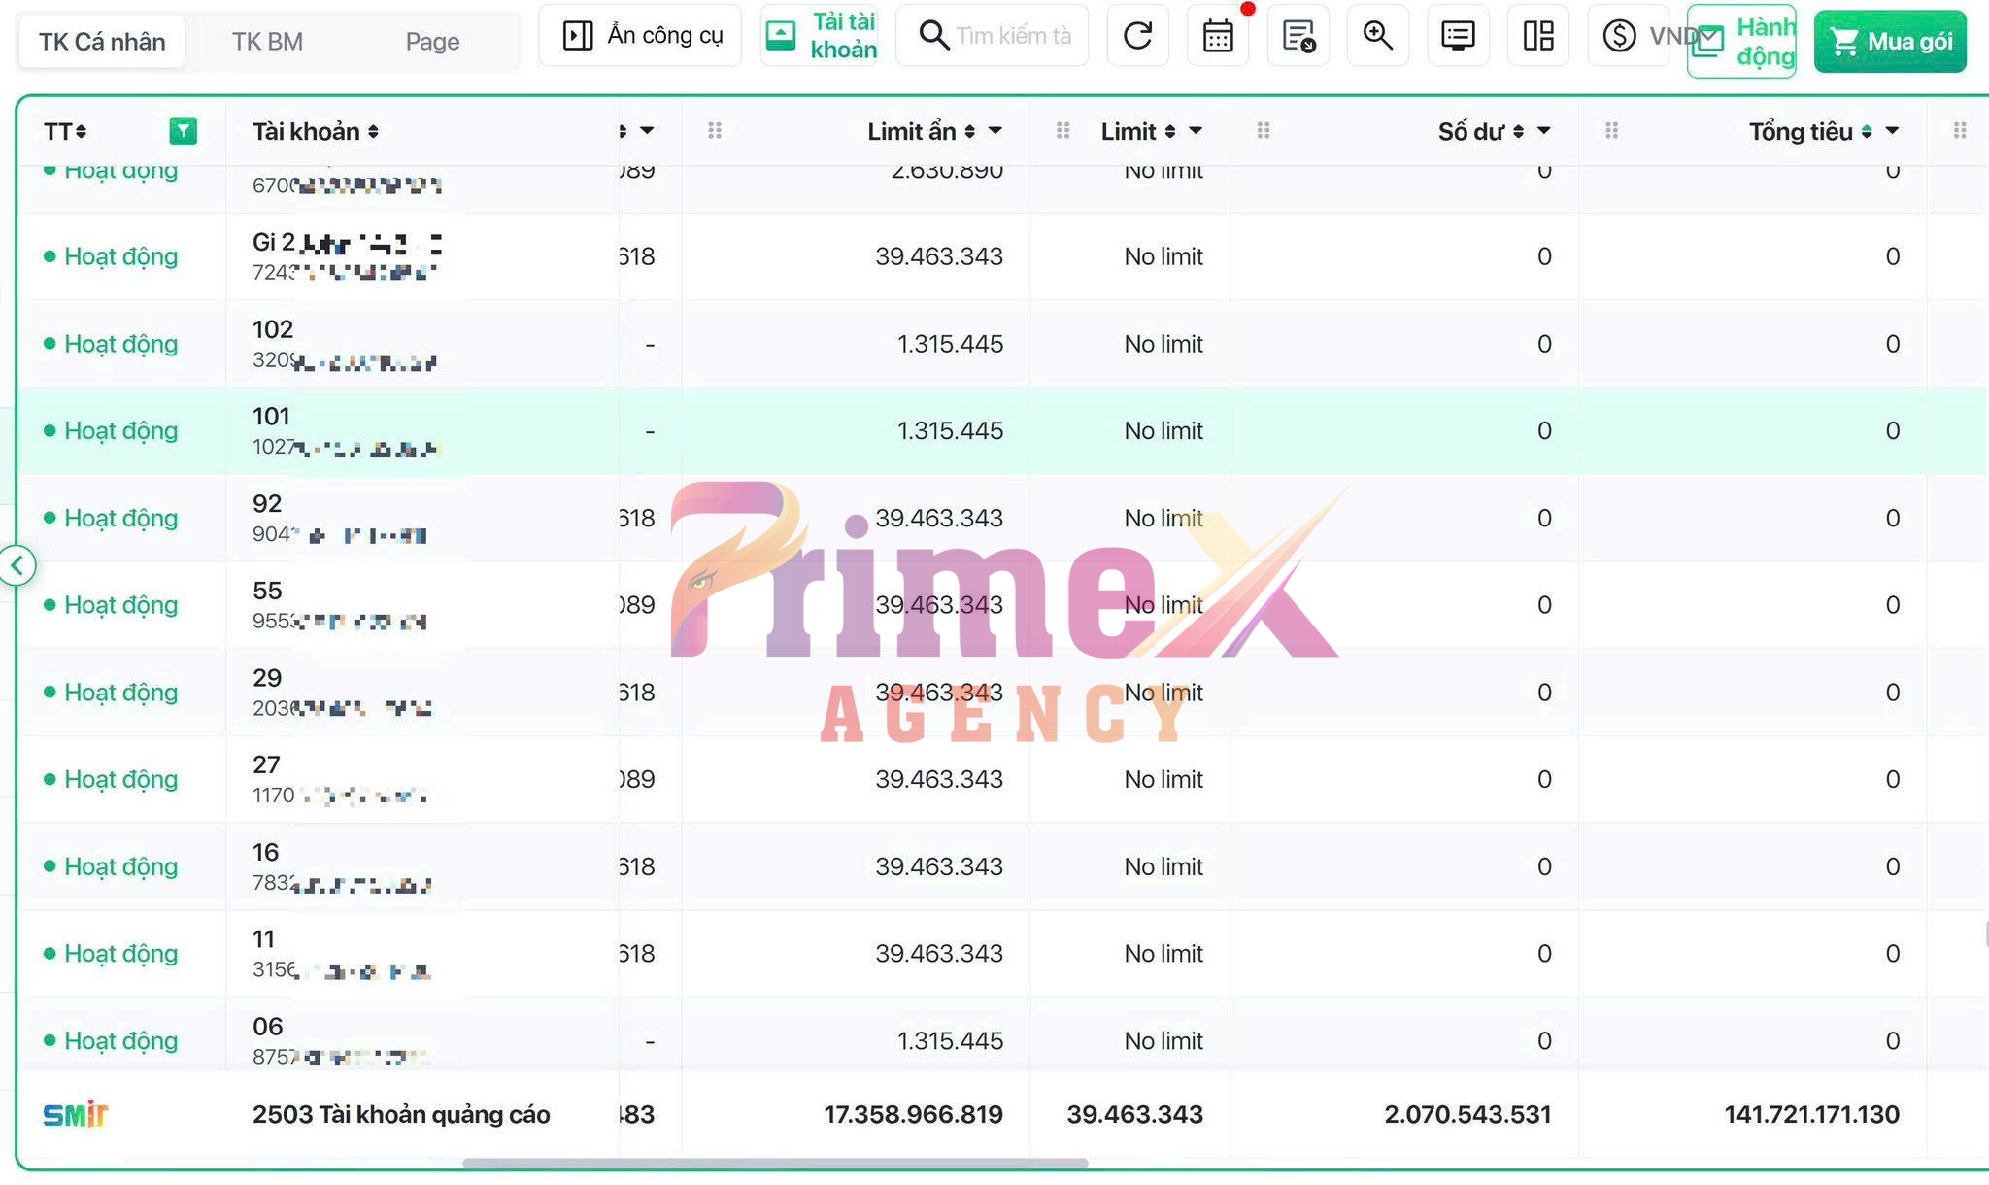Toggle Ẩn công cụ hide tools
1989x1185 pixels.
641,36
